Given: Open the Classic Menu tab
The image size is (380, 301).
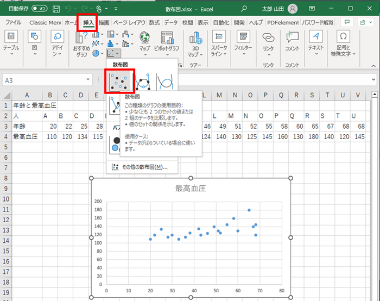Looking at the screenshot, I should point(45,23).
